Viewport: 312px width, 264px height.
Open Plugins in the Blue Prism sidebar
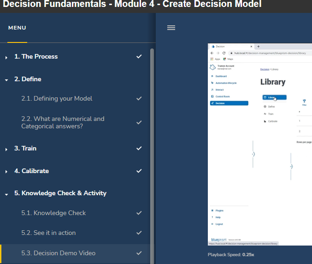(x=219, y=210)
